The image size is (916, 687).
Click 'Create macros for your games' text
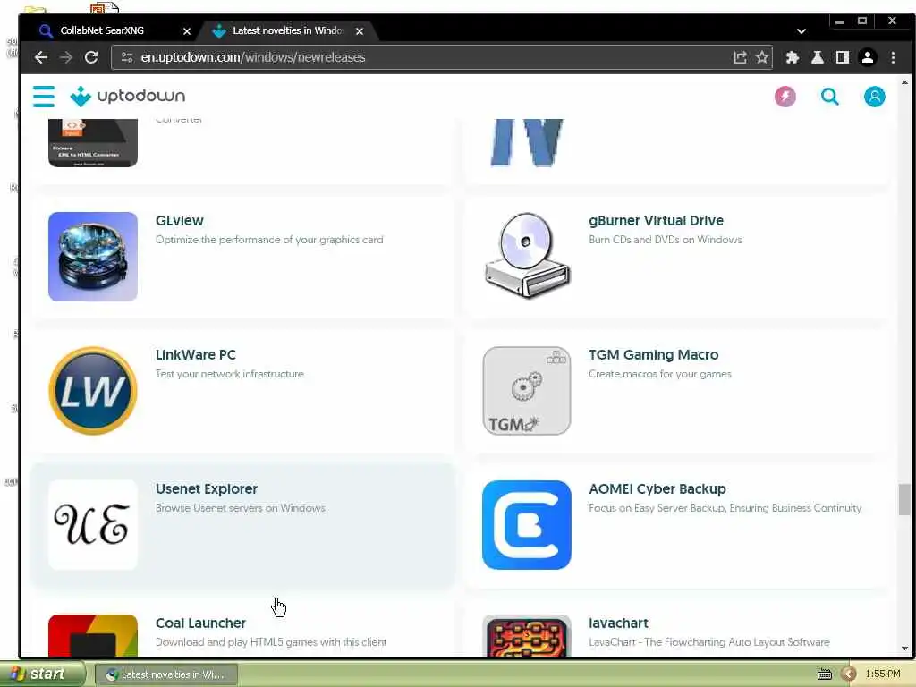(660, 374)
